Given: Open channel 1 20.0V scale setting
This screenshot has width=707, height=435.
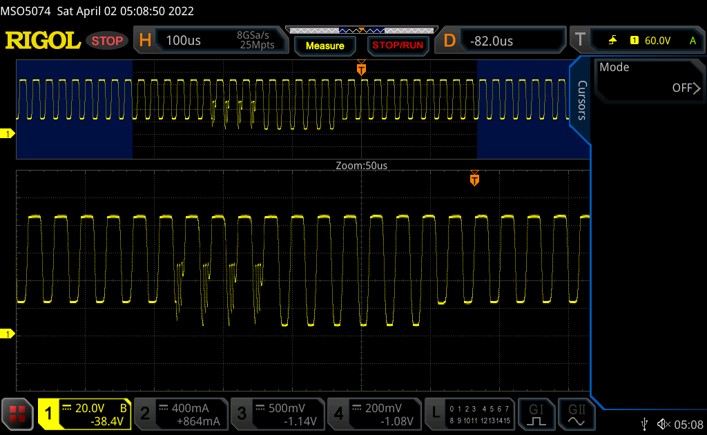Looking at the screenshot, I should coord(89,408).
